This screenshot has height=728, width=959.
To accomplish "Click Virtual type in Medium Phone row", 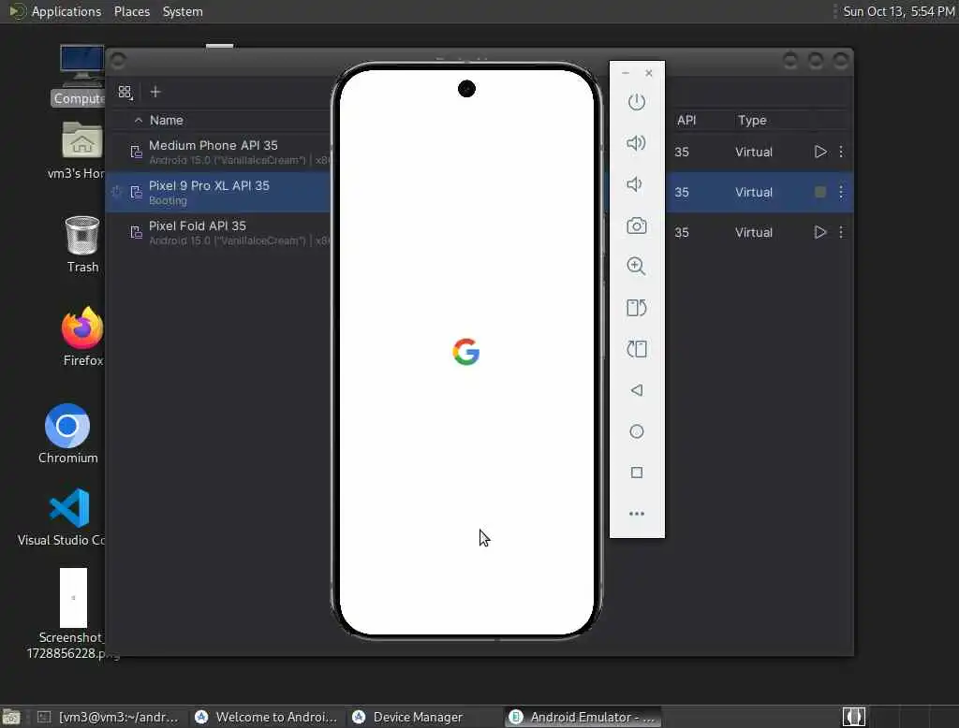I will coord(754,152).
